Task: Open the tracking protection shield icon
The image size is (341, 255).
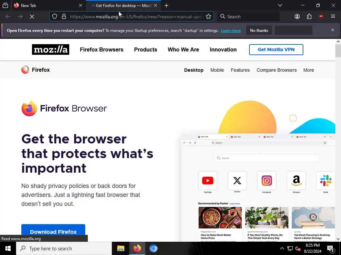Action: coord(55,17)
